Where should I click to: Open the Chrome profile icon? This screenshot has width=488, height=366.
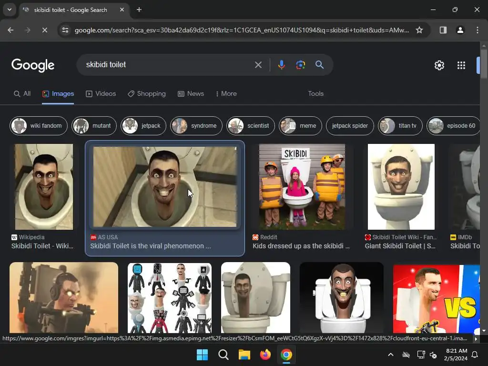(x=460, y=30)
